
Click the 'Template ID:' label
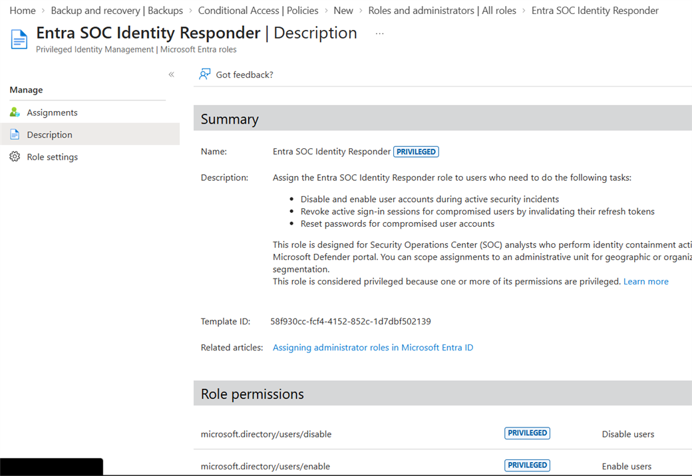coord(225,321)
